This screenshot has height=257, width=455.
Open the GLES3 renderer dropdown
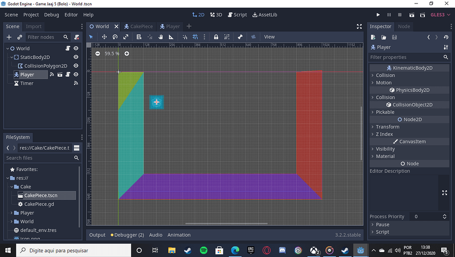coord(440,15)
